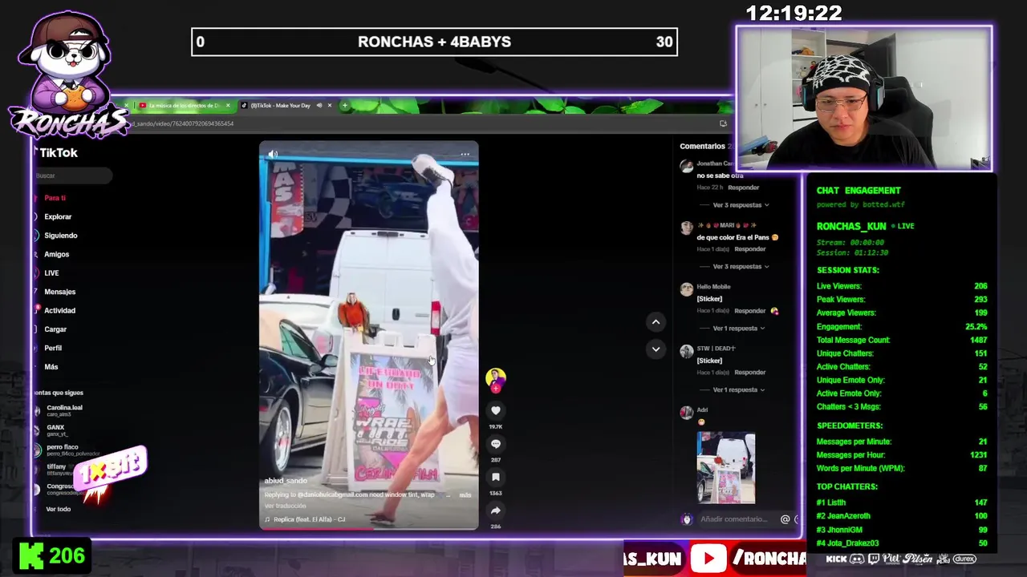Save the video with the bookmark icon
This screenshot has height=577, width=1027.
(495, 478)
